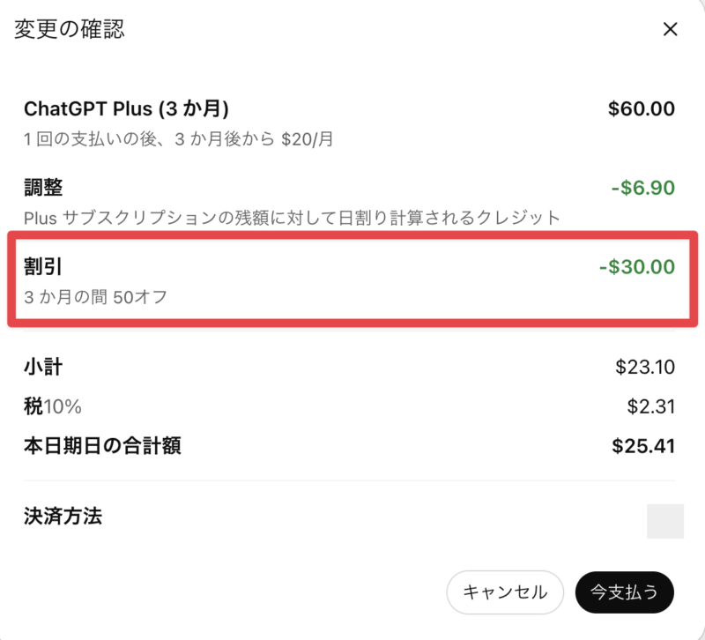The width and height of the screenshot is (705, 640).
Task: Click the gray payment method icon
Action: click(665, 521)
